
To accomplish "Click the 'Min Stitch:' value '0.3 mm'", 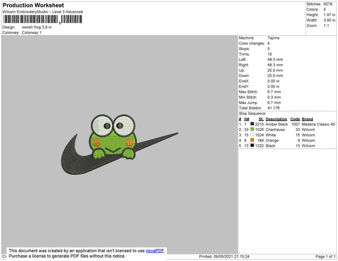I will (274, 97).
